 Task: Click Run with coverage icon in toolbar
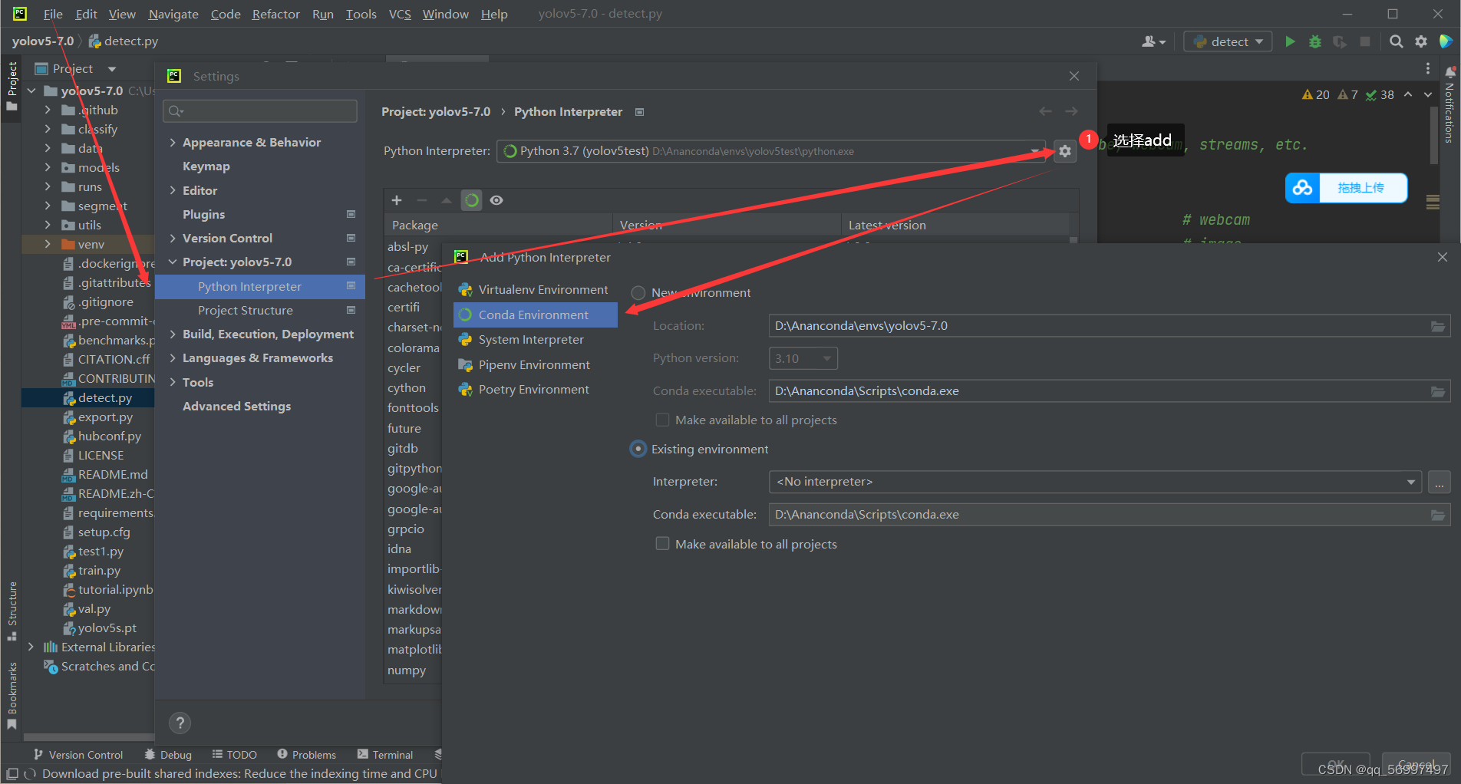(x=1340, y=41)
